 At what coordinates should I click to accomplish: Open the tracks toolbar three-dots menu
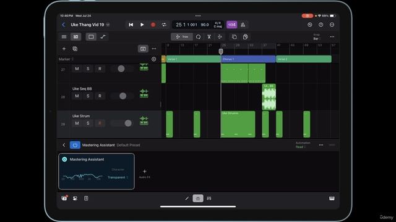pyautogui.click(x=332, y=37)
